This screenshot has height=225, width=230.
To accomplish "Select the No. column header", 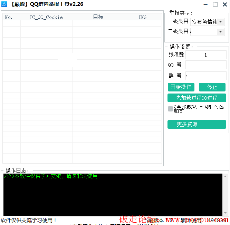I will (12, 17).
